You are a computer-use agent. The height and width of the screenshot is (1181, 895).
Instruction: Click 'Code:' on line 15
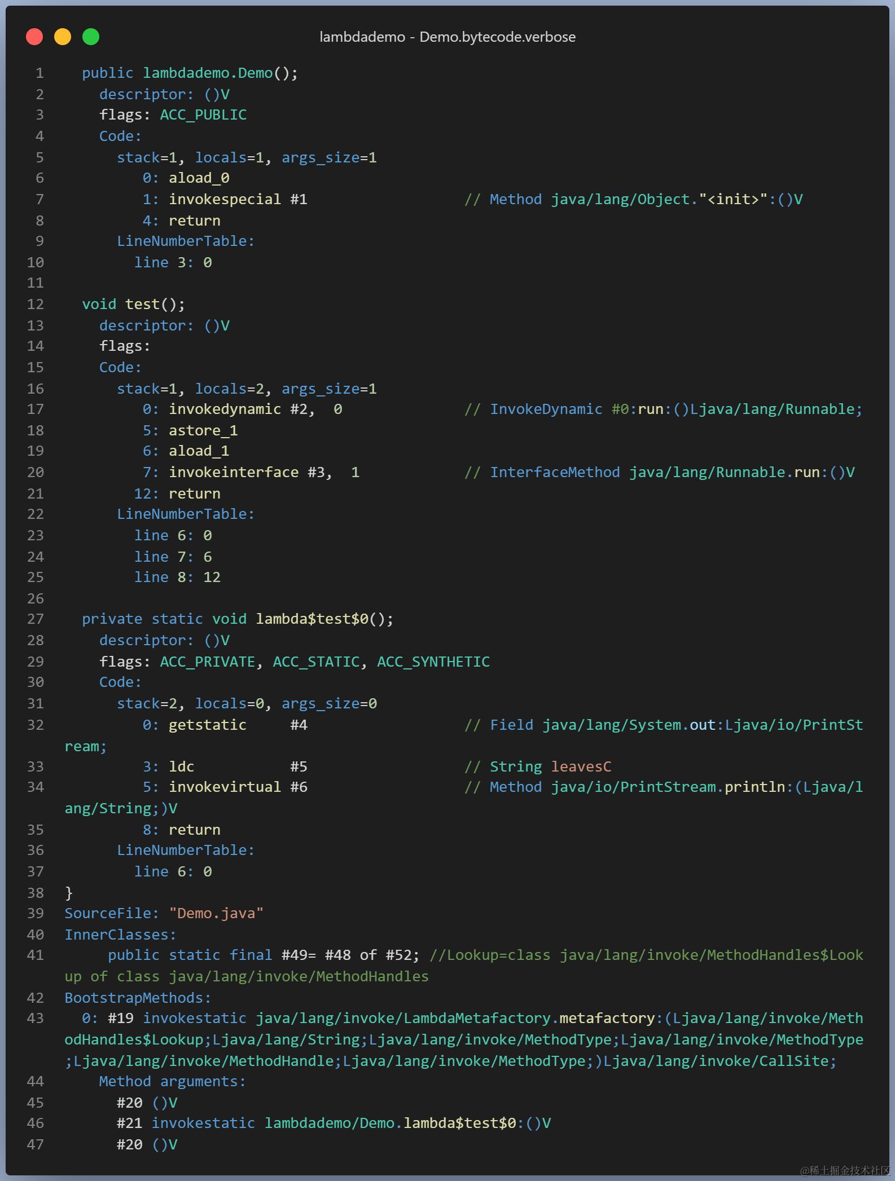(121, 368)
